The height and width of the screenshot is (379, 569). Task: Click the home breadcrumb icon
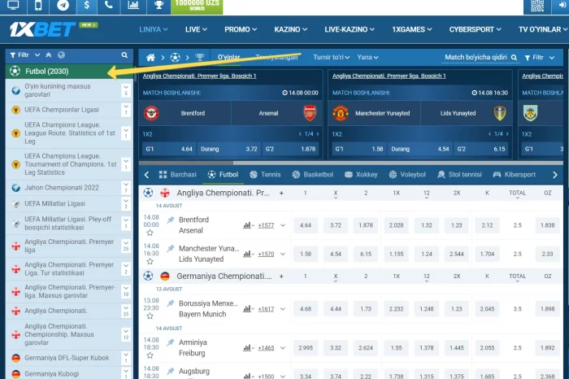click(x=150, y=58)
